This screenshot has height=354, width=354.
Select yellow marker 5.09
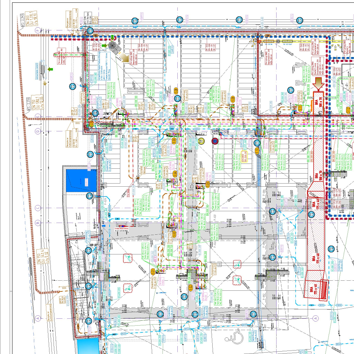pyautogui.click(x=233, y=99)
